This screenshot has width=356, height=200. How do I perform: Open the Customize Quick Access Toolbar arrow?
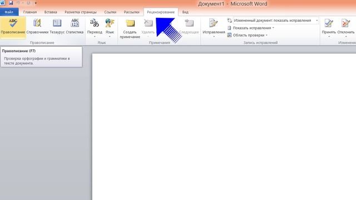coord(36,3)
